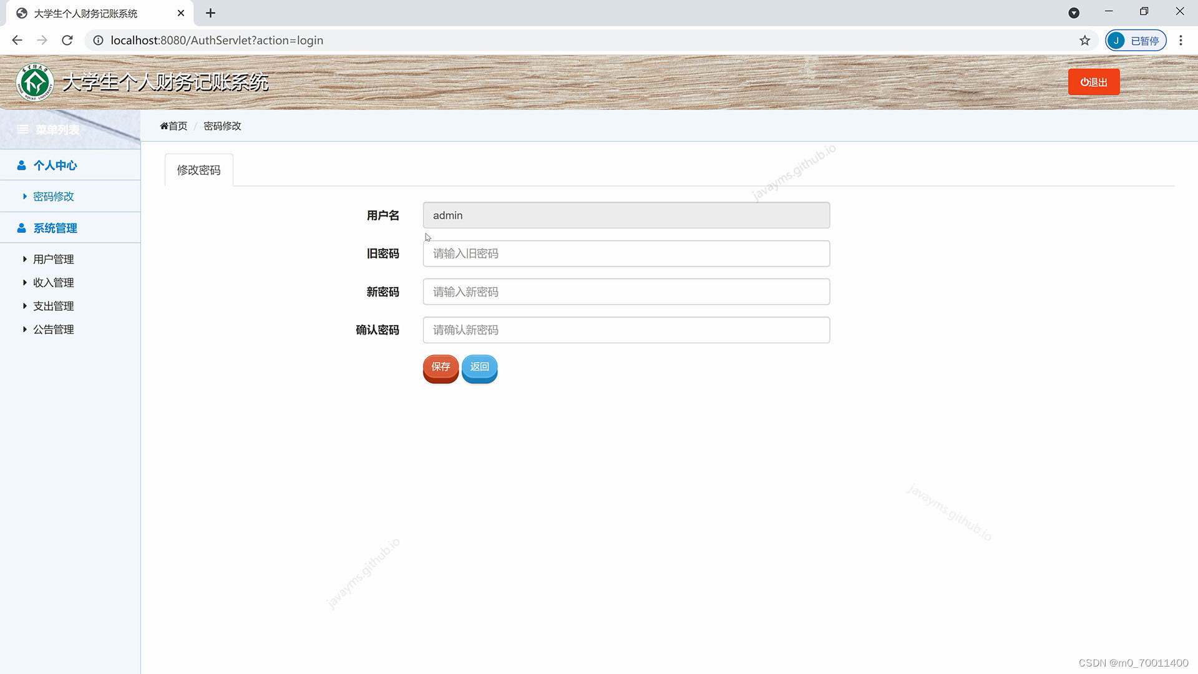Click the user icon next to 系统管理

point(21,227)
